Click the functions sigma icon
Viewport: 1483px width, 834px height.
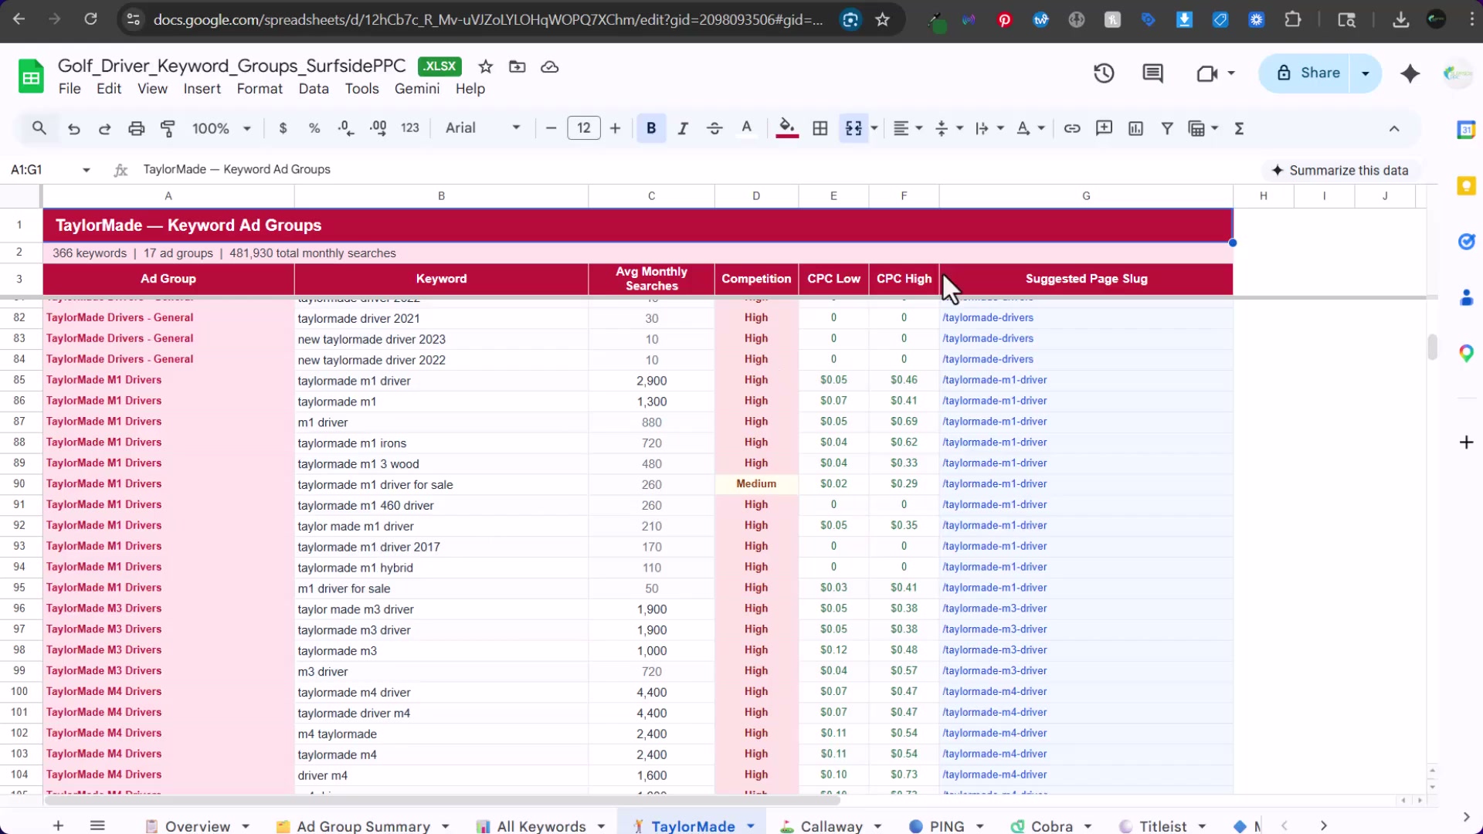coord(1239,128)
